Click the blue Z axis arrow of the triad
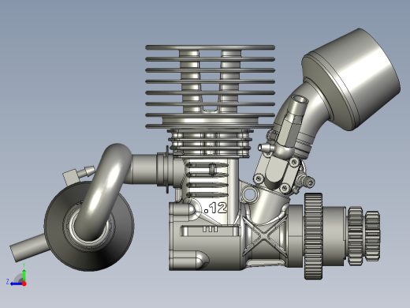 [16, 284]
